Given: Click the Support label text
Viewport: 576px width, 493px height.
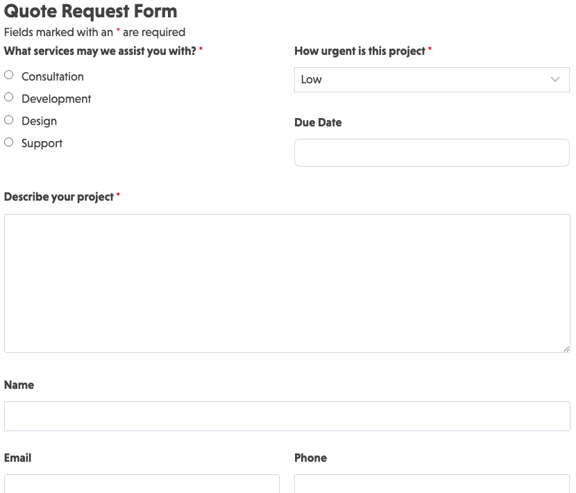Looking at the screenshot, I should pos(42,143).
